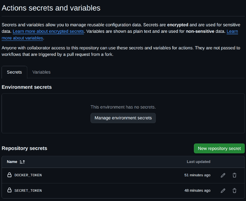This screenshot has width=246, height=201.
Task: Edit the DOCKER_TOKEN secret with pencil icon
Action: click(223, 175)
